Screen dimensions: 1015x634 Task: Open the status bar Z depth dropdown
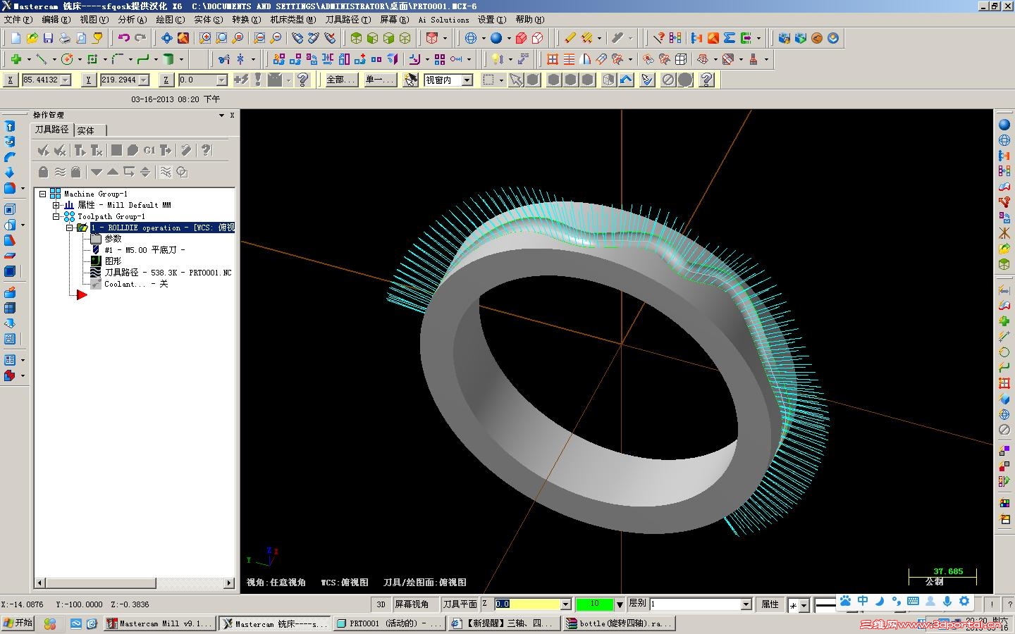(565, 604)
